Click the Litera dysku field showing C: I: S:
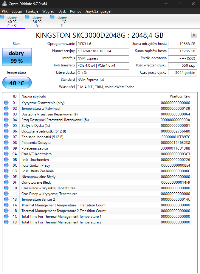This screenshot has width=200, height=274. pyautogui.click(x=103, y=72)
